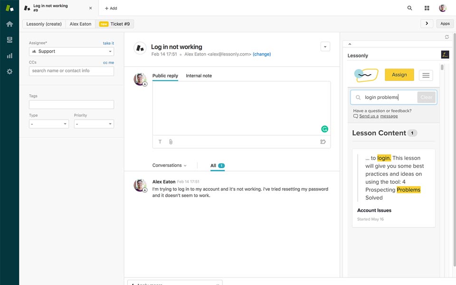Click the search magnifier in top bar
The height and width of the screenshot is (285, 456).
409,8
